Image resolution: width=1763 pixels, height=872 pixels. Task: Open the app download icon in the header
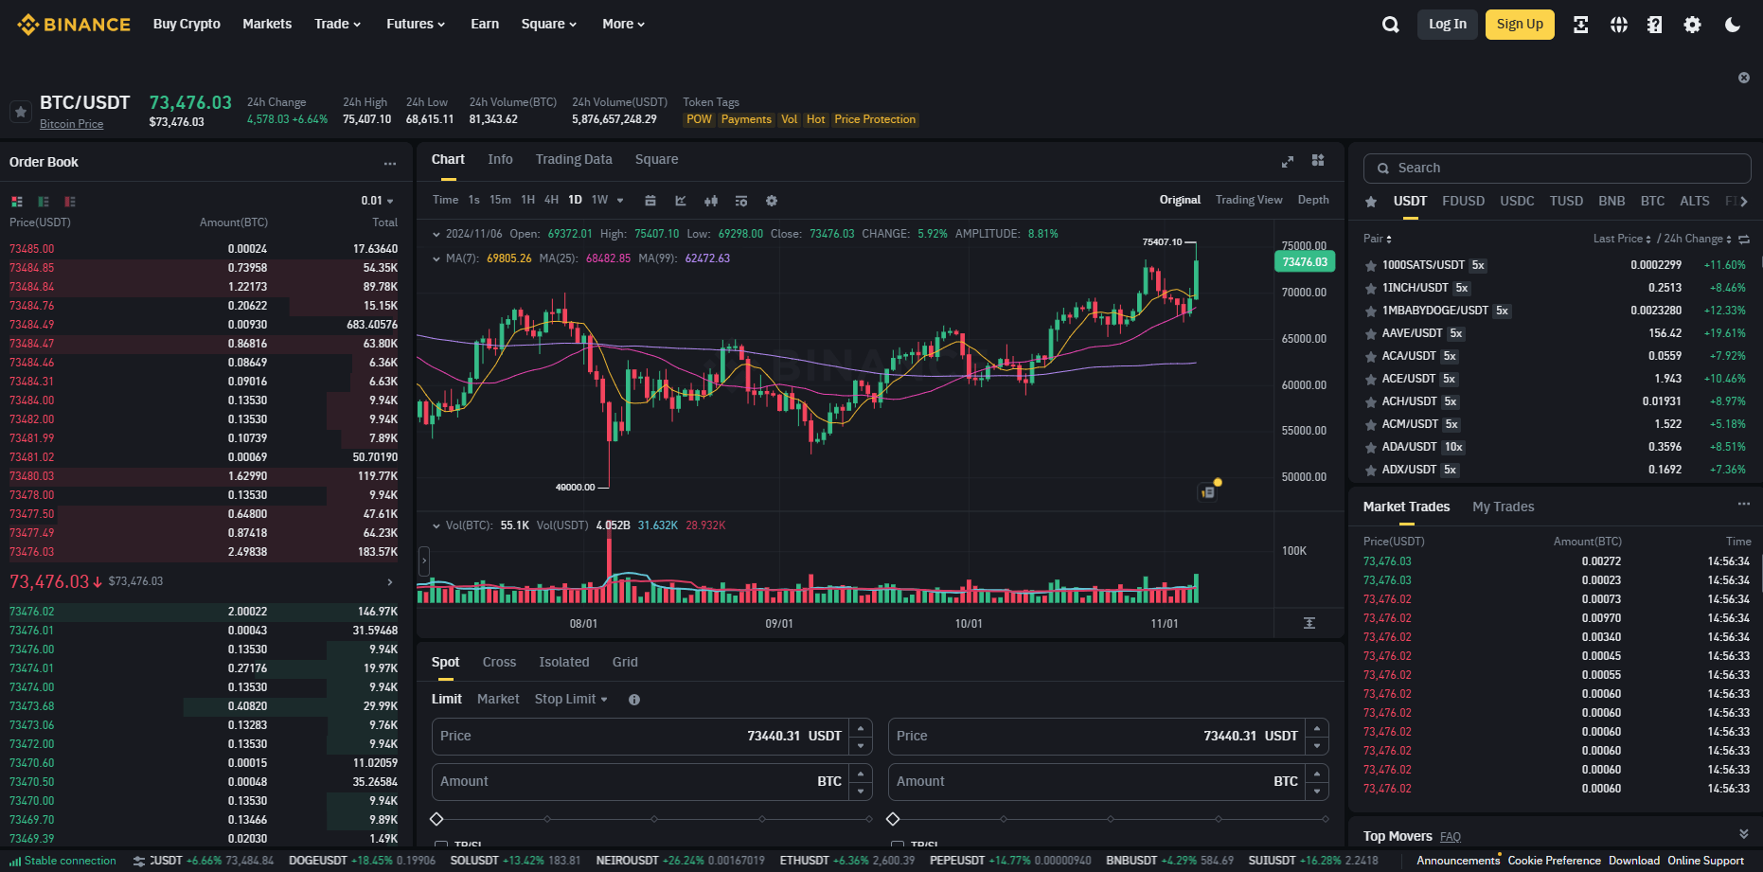pyautogui.click(x=1580, y=25)
